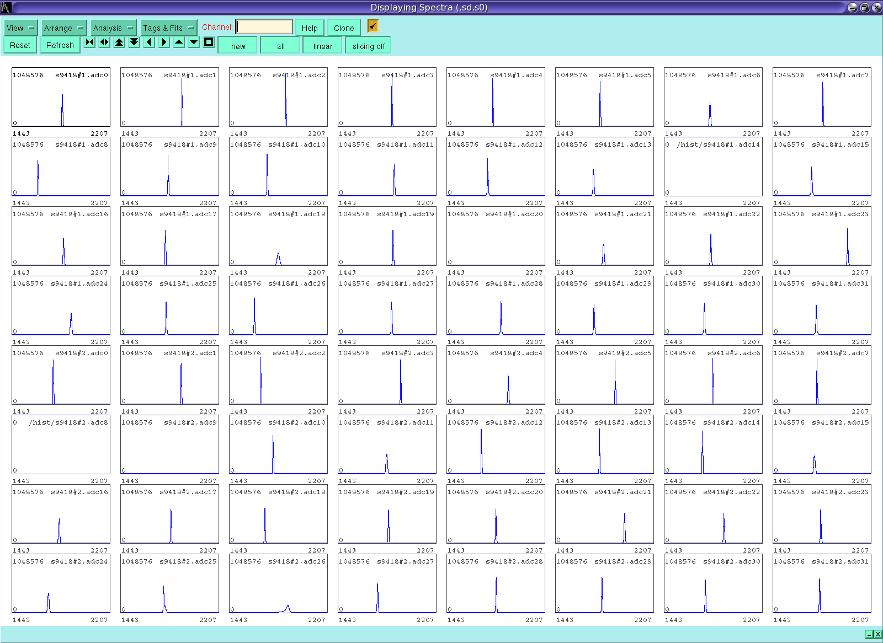Click the Refresh button

60,45
